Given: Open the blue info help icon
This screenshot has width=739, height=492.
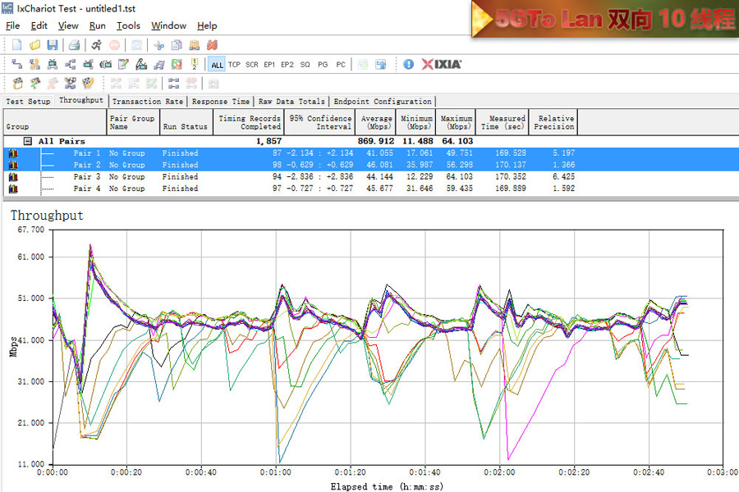Looking at the screenshot, I should point(409,64).
